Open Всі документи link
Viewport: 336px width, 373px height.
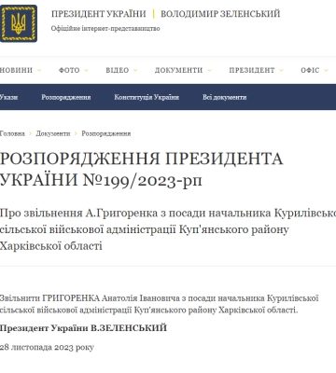coord(225,97)
